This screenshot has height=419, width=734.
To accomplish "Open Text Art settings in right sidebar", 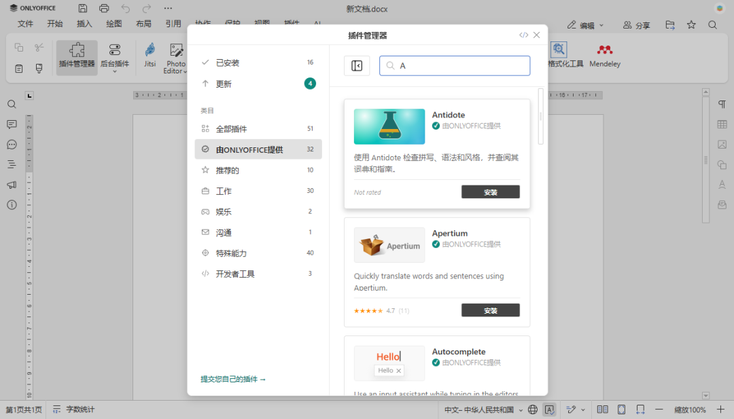I will pyautogui.click(x=722, y=185).
